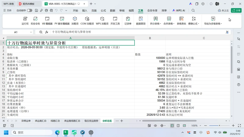Screen dimensions: 244x137
Task: Open the PY 脚本编辑器
Action: (62, 21)
